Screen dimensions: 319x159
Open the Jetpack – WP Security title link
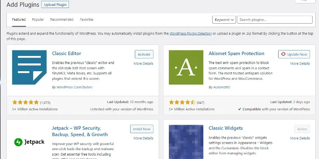tap(80, 131)
